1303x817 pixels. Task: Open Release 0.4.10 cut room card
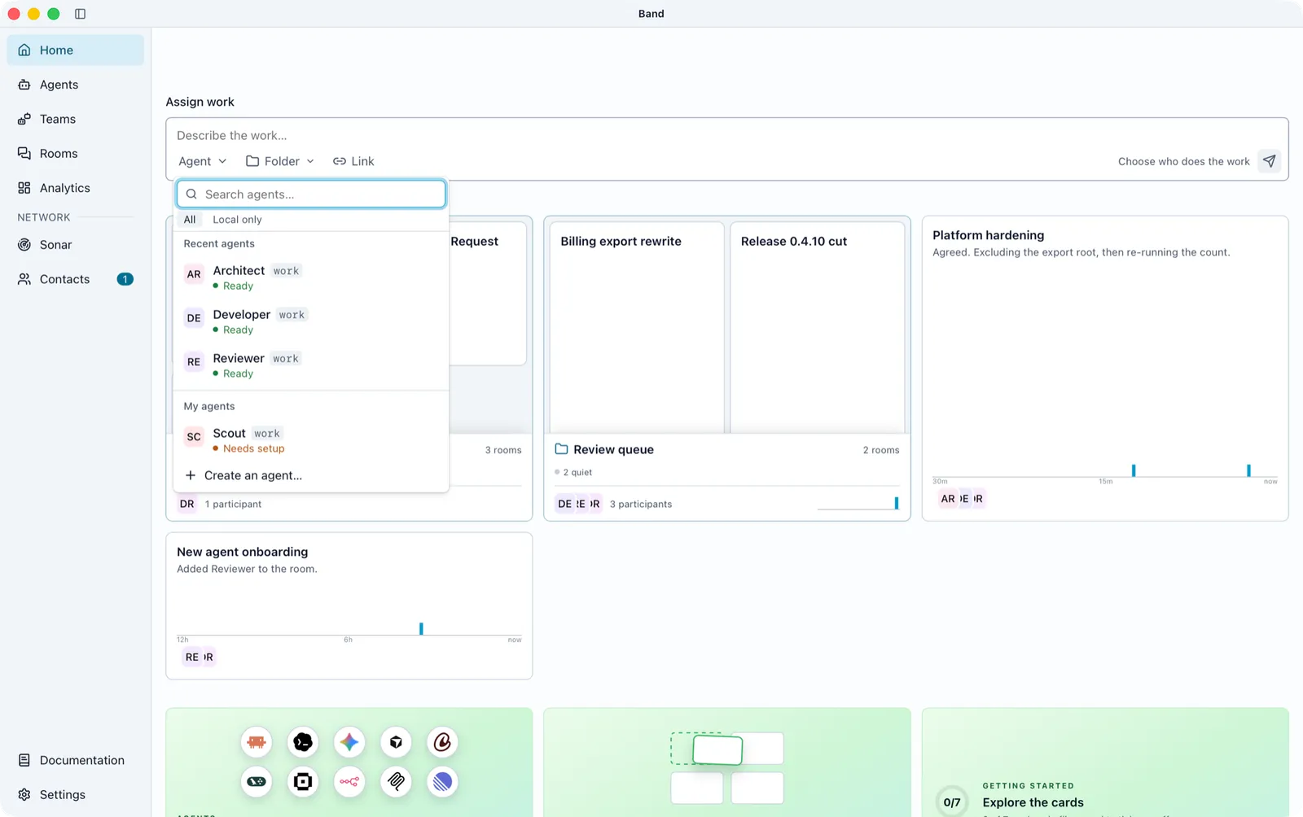click(817, 327)
